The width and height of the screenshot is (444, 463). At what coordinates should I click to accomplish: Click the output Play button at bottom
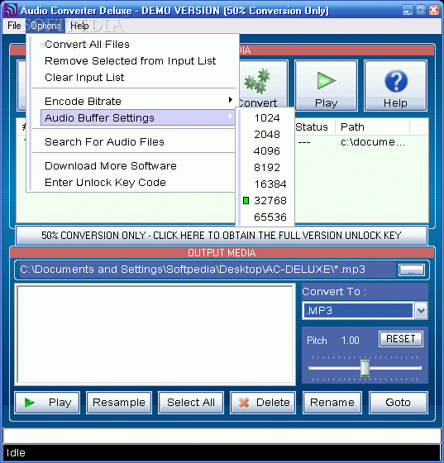click(47, 403)
